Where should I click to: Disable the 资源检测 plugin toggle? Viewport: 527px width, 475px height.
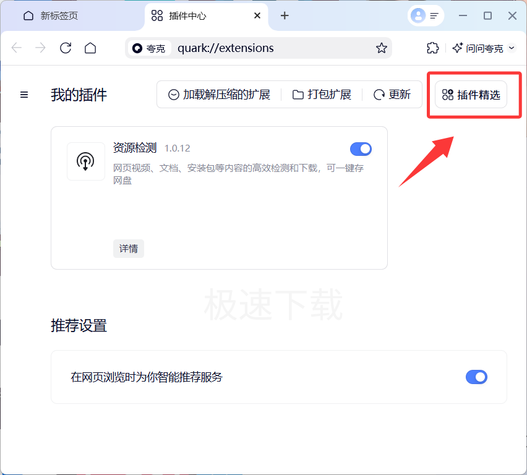click(361, 149)
